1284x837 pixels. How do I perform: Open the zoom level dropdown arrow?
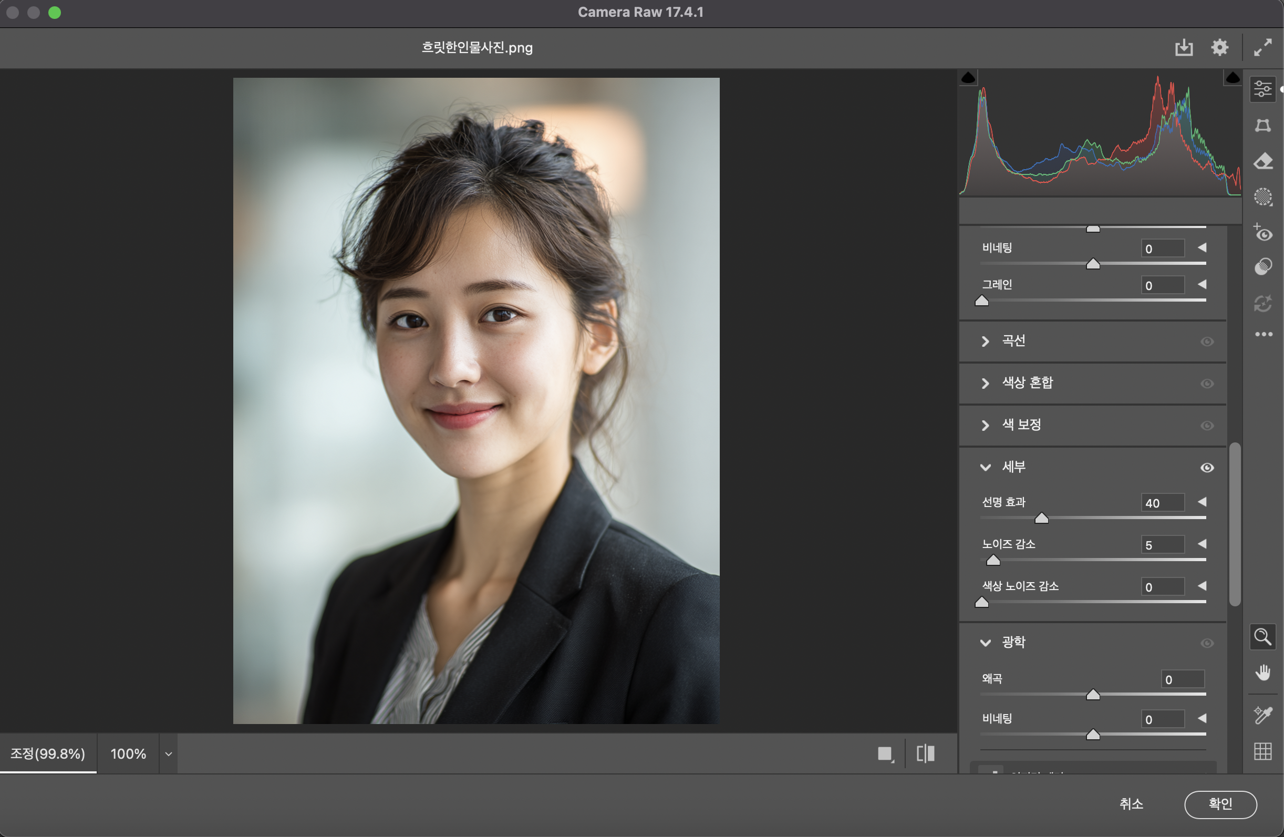(168, 754)
